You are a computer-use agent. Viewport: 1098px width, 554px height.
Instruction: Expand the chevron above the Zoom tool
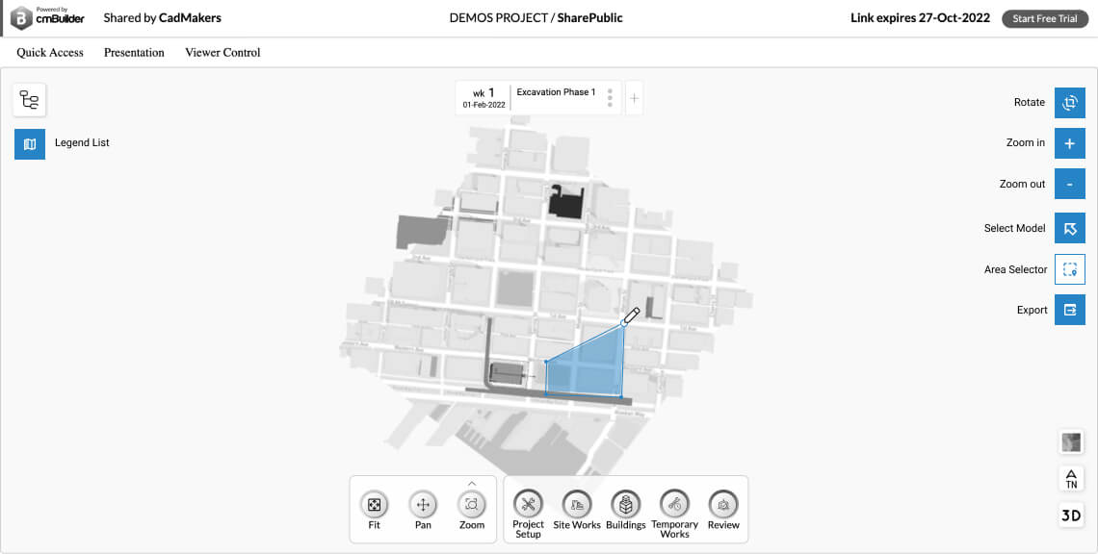point(472,483)
